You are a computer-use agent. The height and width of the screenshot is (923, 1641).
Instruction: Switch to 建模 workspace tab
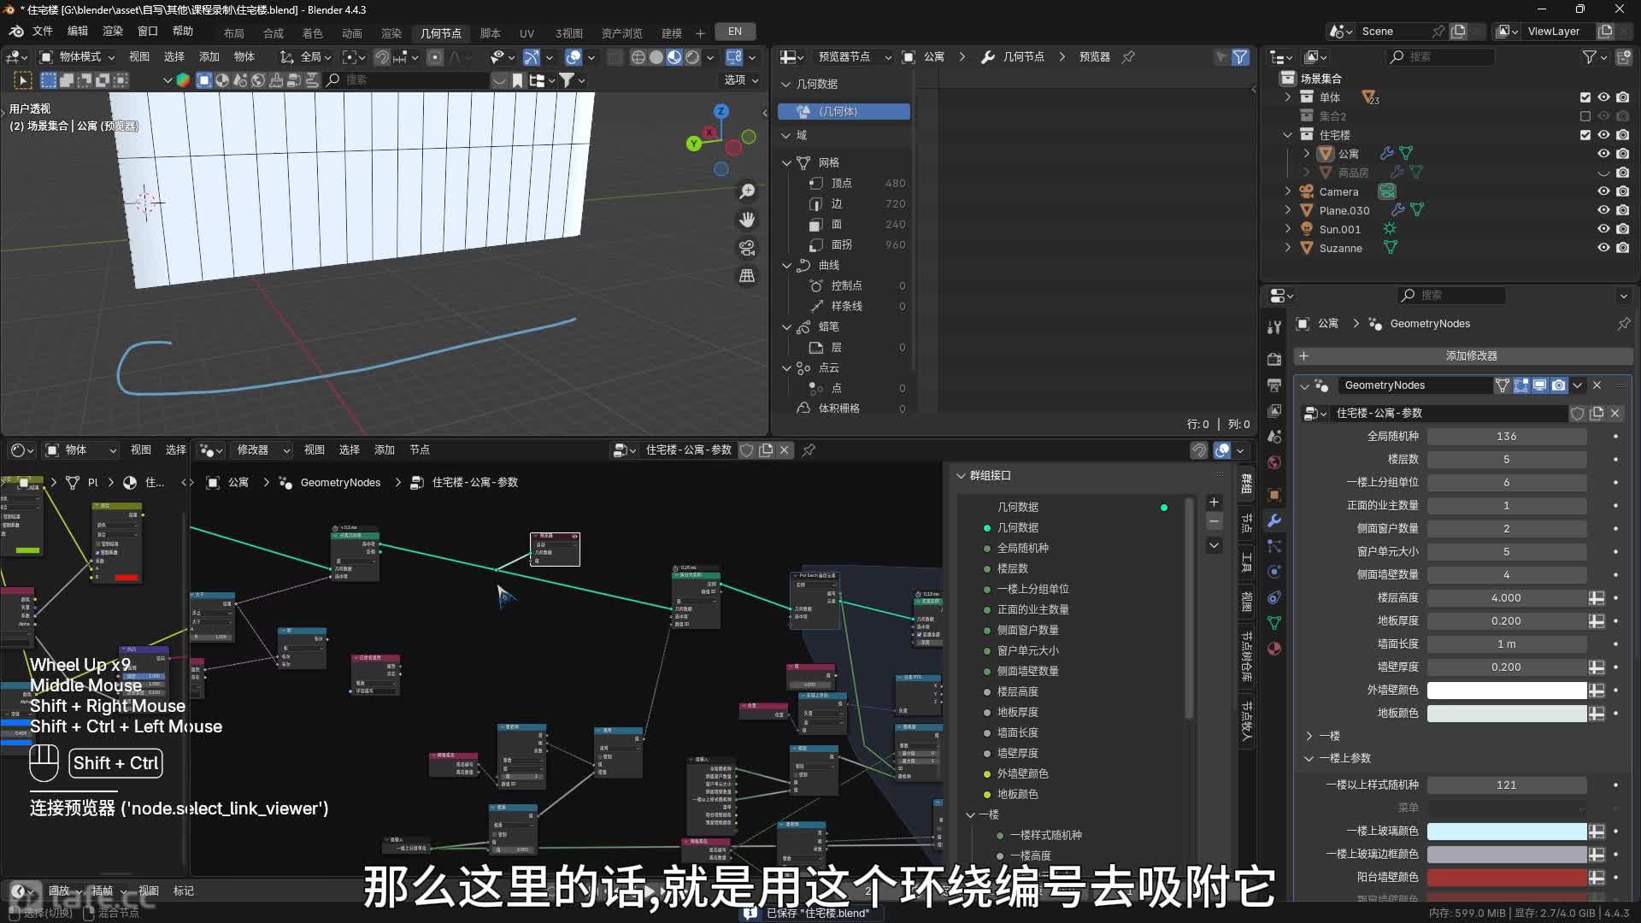(672, 33)
